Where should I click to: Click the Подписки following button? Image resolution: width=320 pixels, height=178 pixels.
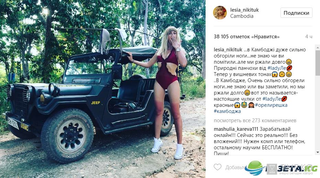(296, 13)
